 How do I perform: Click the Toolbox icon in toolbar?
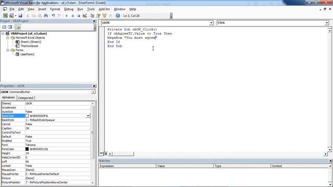[x=110, y=16]
